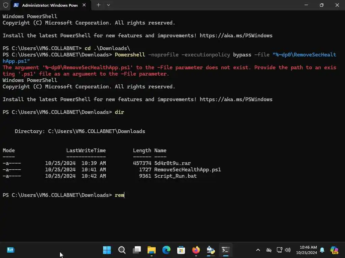Launch Firefox from taskbar
345x258 pixels.
pyautogui.click(x=196, y=250)
